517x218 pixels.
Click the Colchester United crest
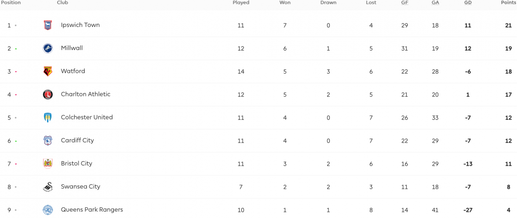pos(48,118)
